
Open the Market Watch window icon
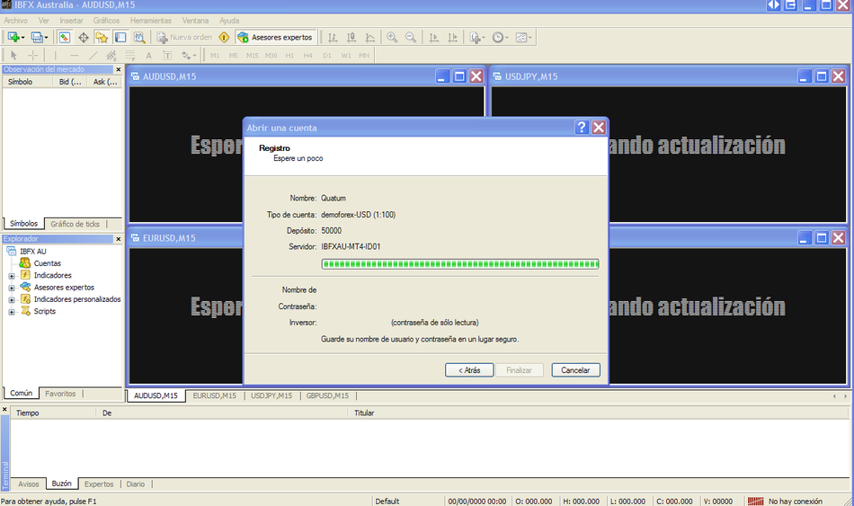tap(65, 37)
